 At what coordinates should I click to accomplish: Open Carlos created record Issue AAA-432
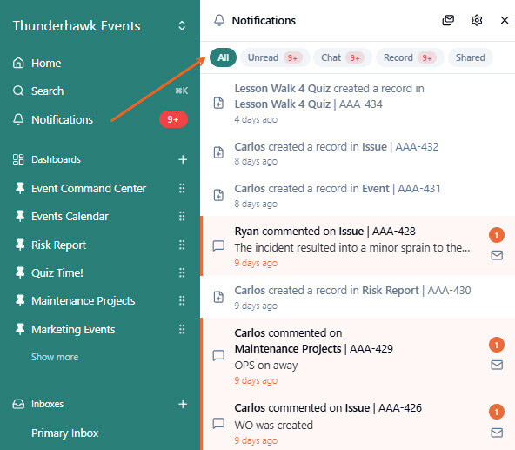pos(358,153)
